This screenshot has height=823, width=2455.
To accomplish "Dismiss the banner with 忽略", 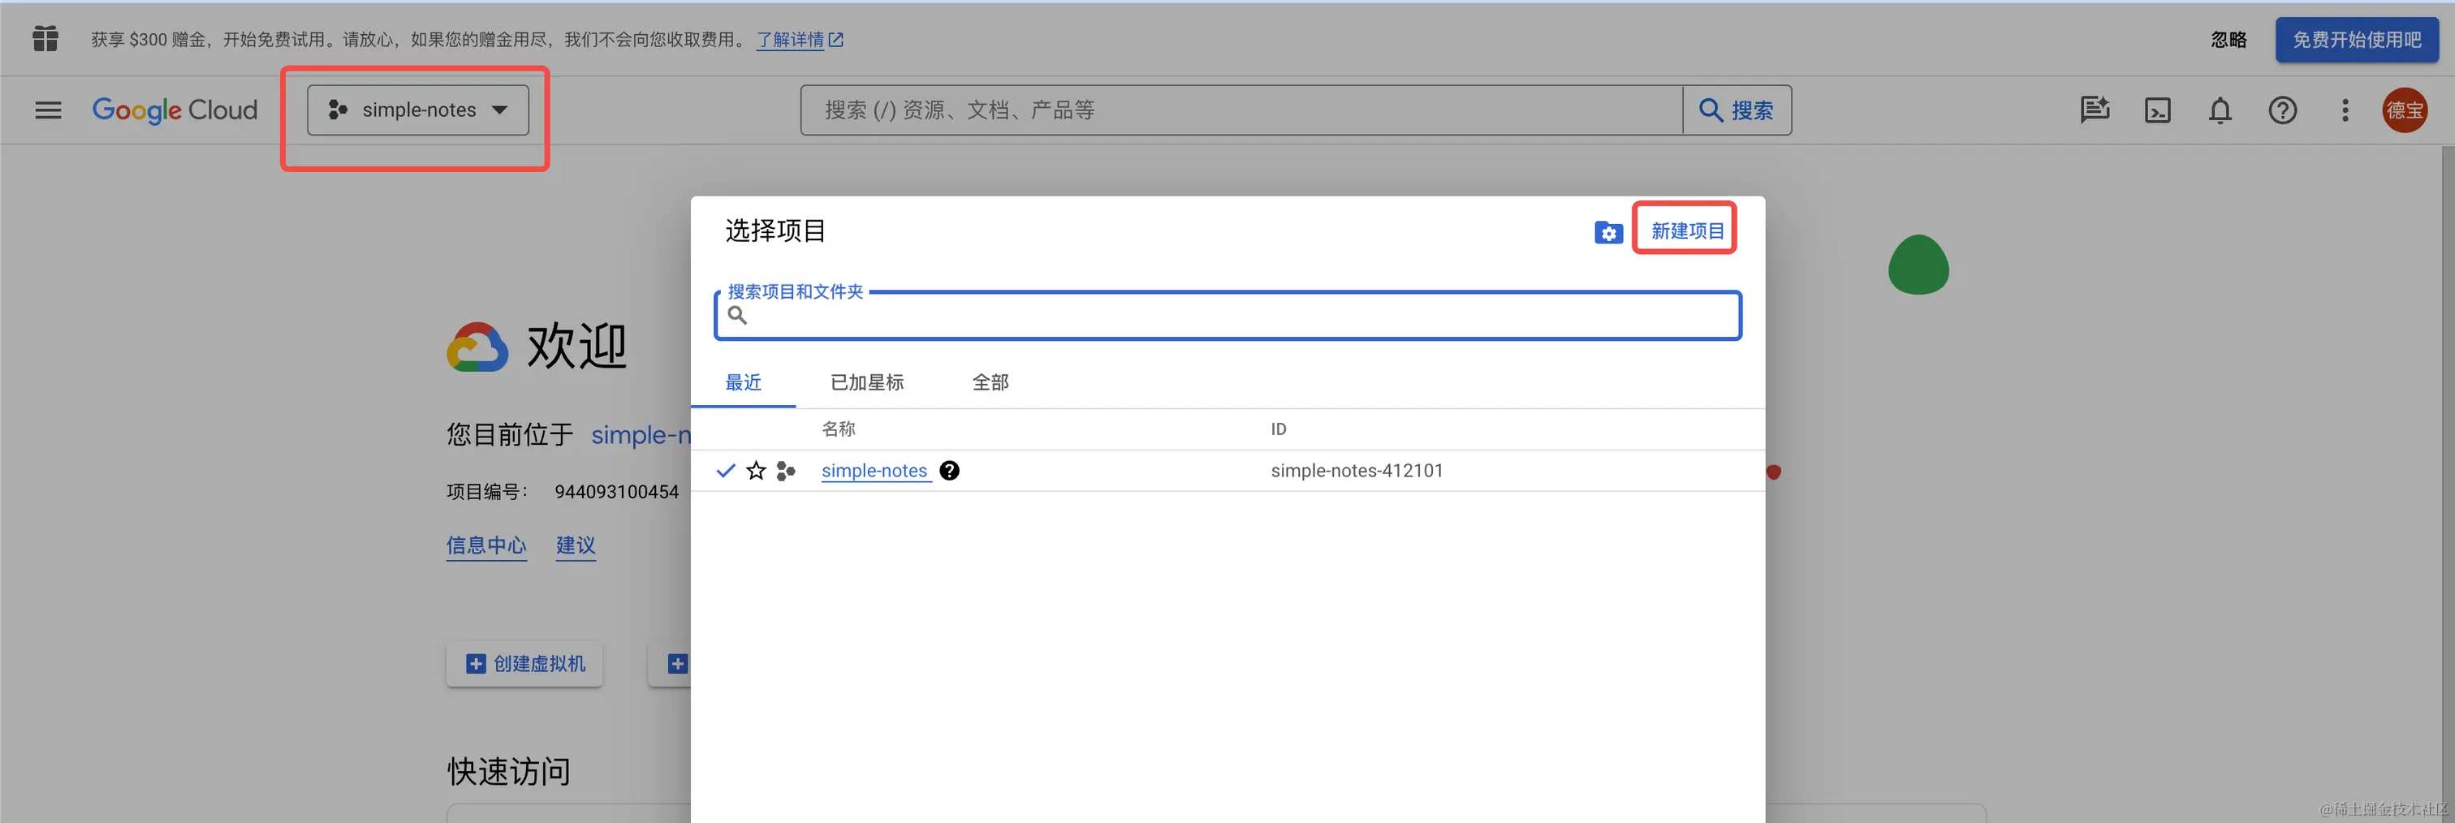I will coord(2228,39).
